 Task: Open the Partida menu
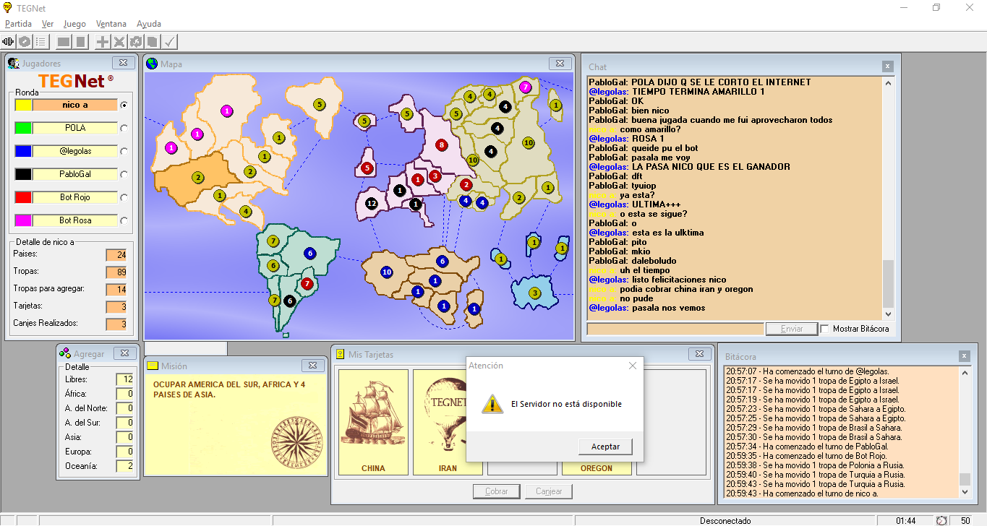[18, 24]
